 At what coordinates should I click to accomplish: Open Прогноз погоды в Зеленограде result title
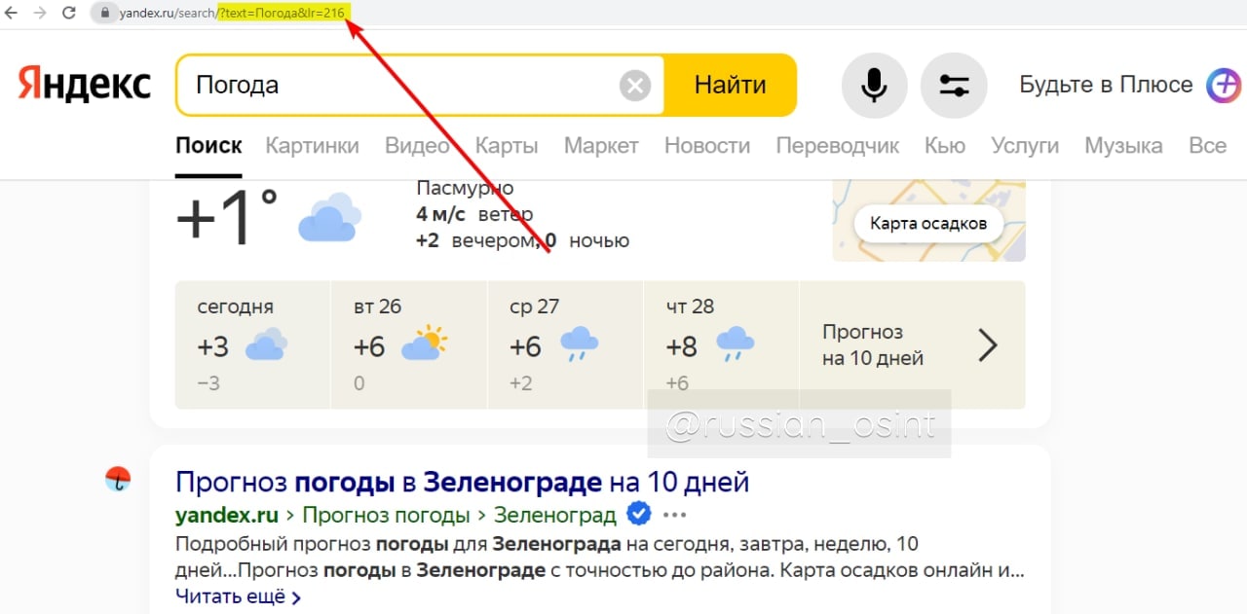462,482
